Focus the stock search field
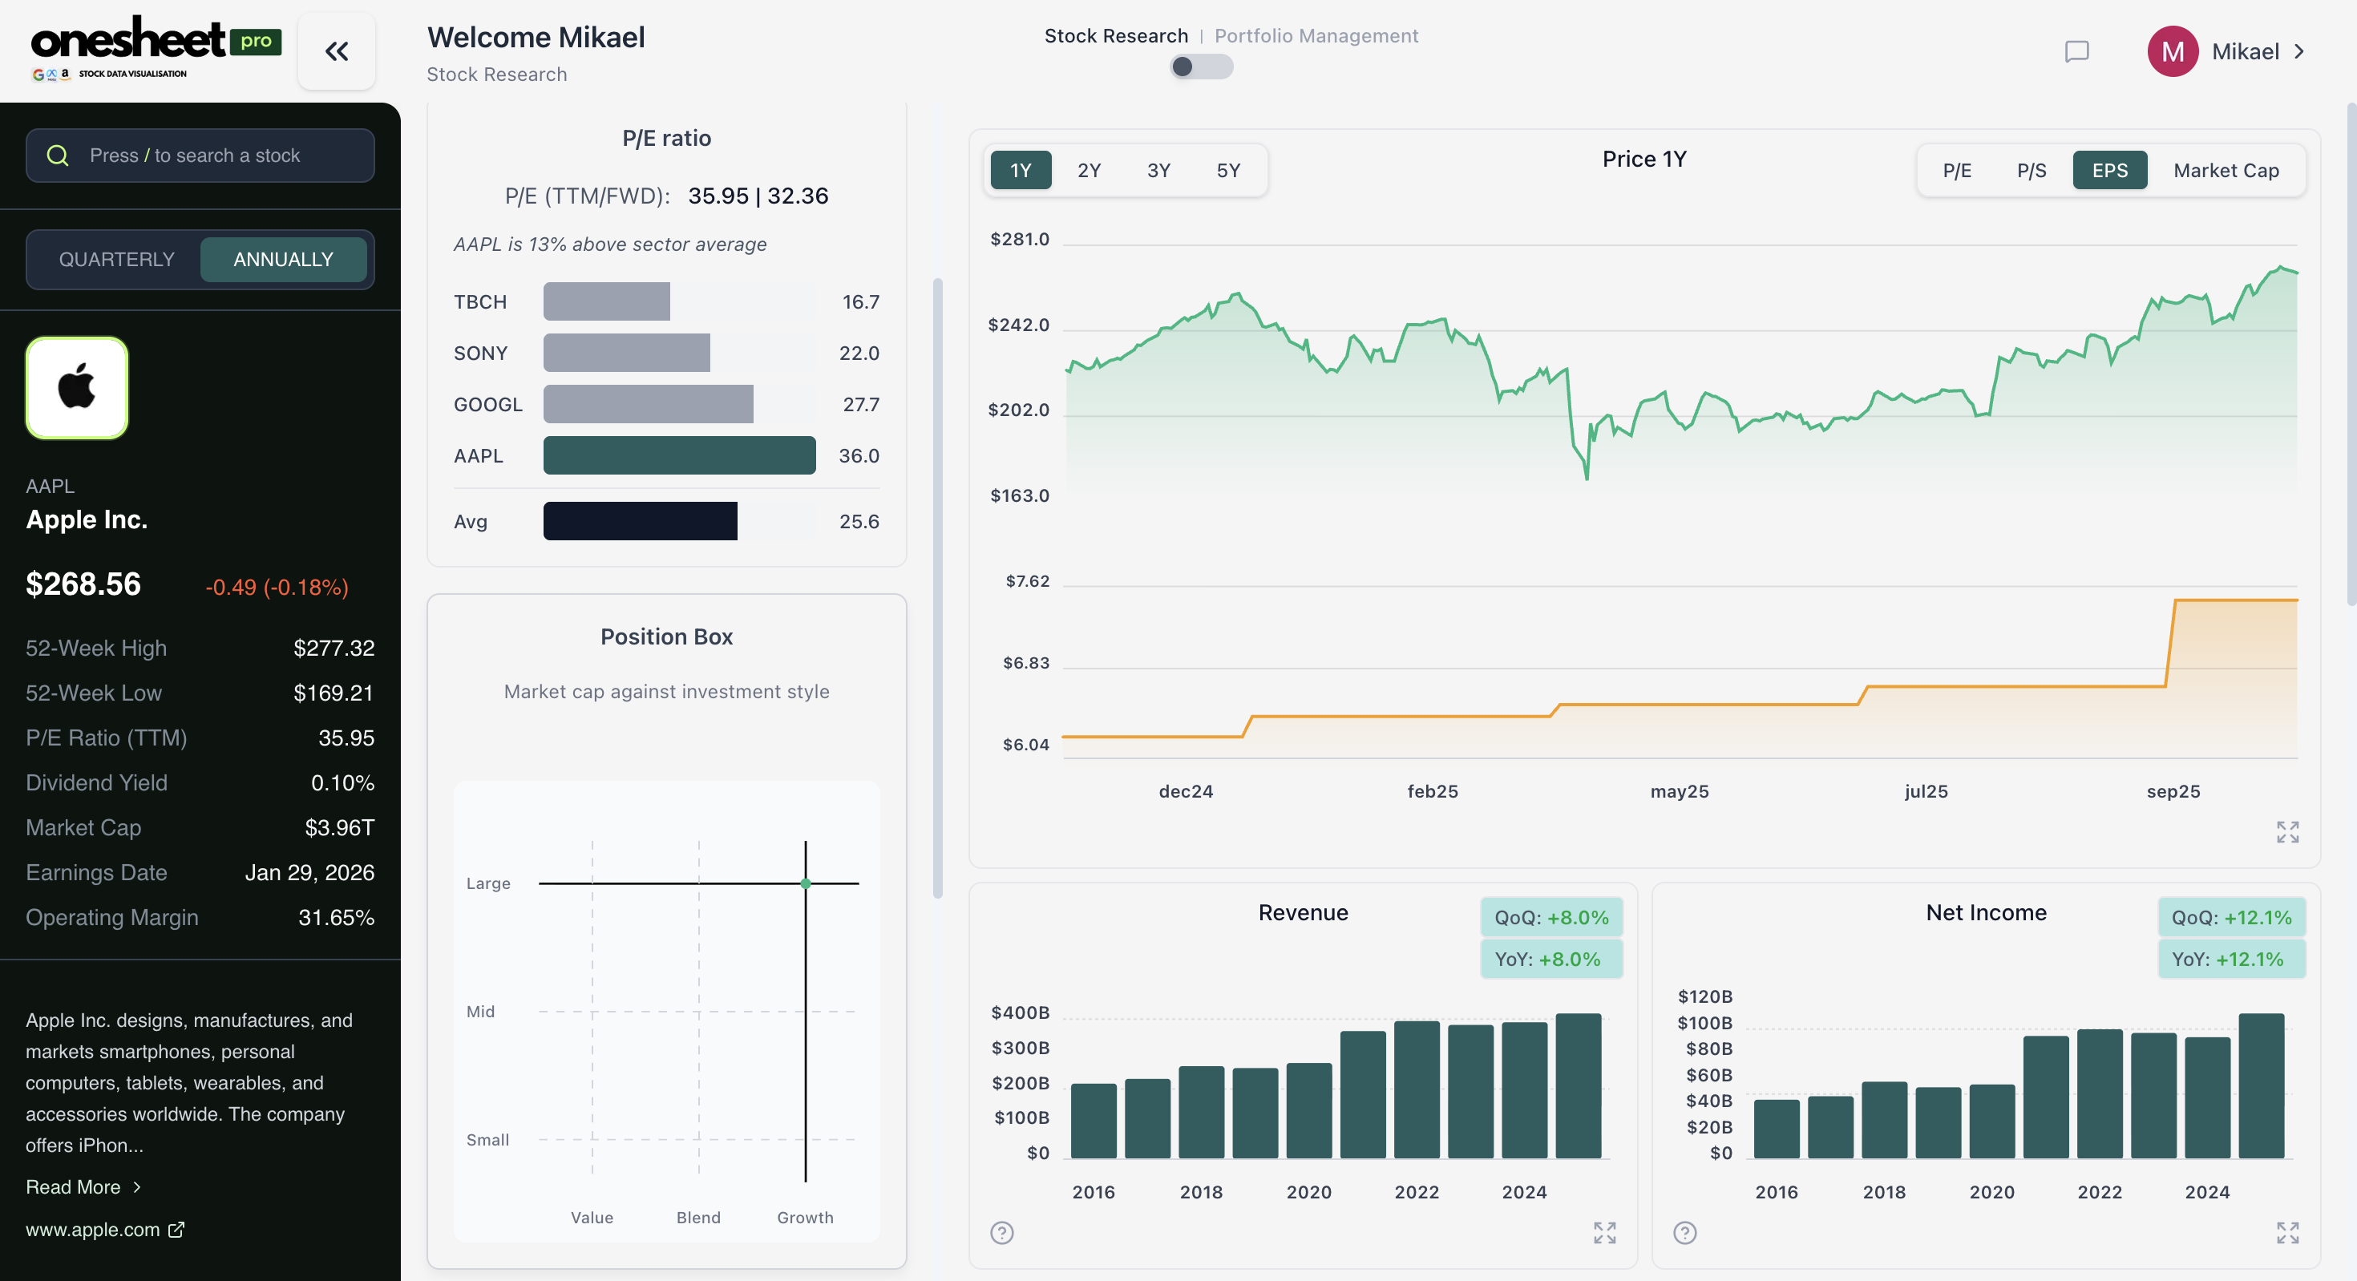 pos(200,156)
